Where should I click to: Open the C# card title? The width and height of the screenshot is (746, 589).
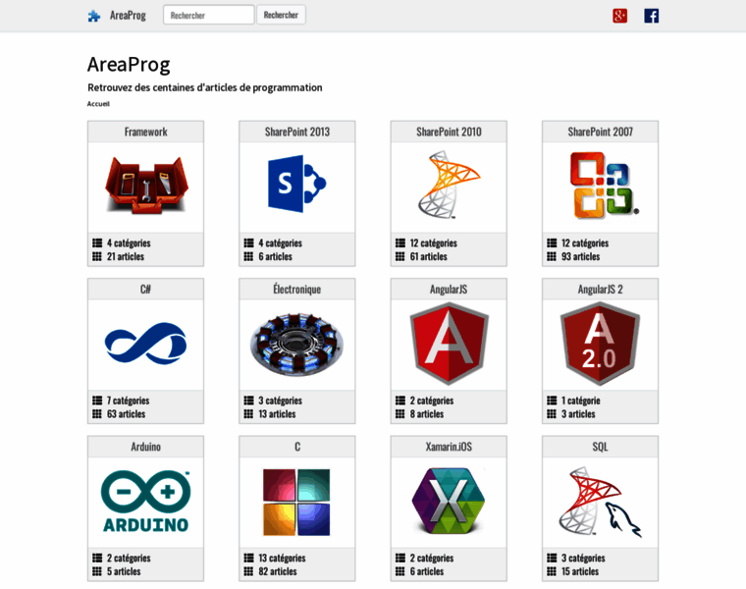145,290
